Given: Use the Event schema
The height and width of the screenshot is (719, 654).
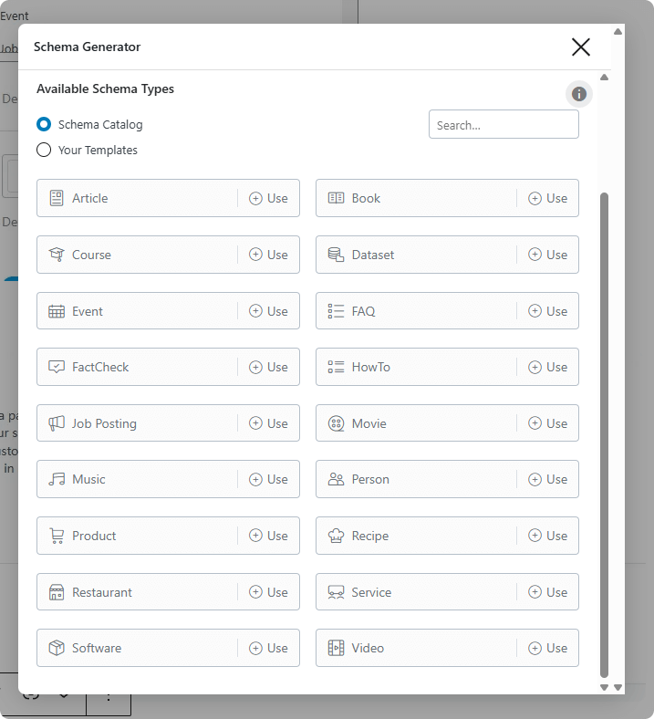Looking at the screenshot, I should 268,311.
